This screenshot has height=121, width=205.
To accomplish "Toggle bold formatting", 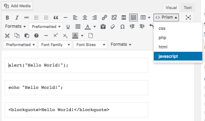I will (x=7, y=17).
